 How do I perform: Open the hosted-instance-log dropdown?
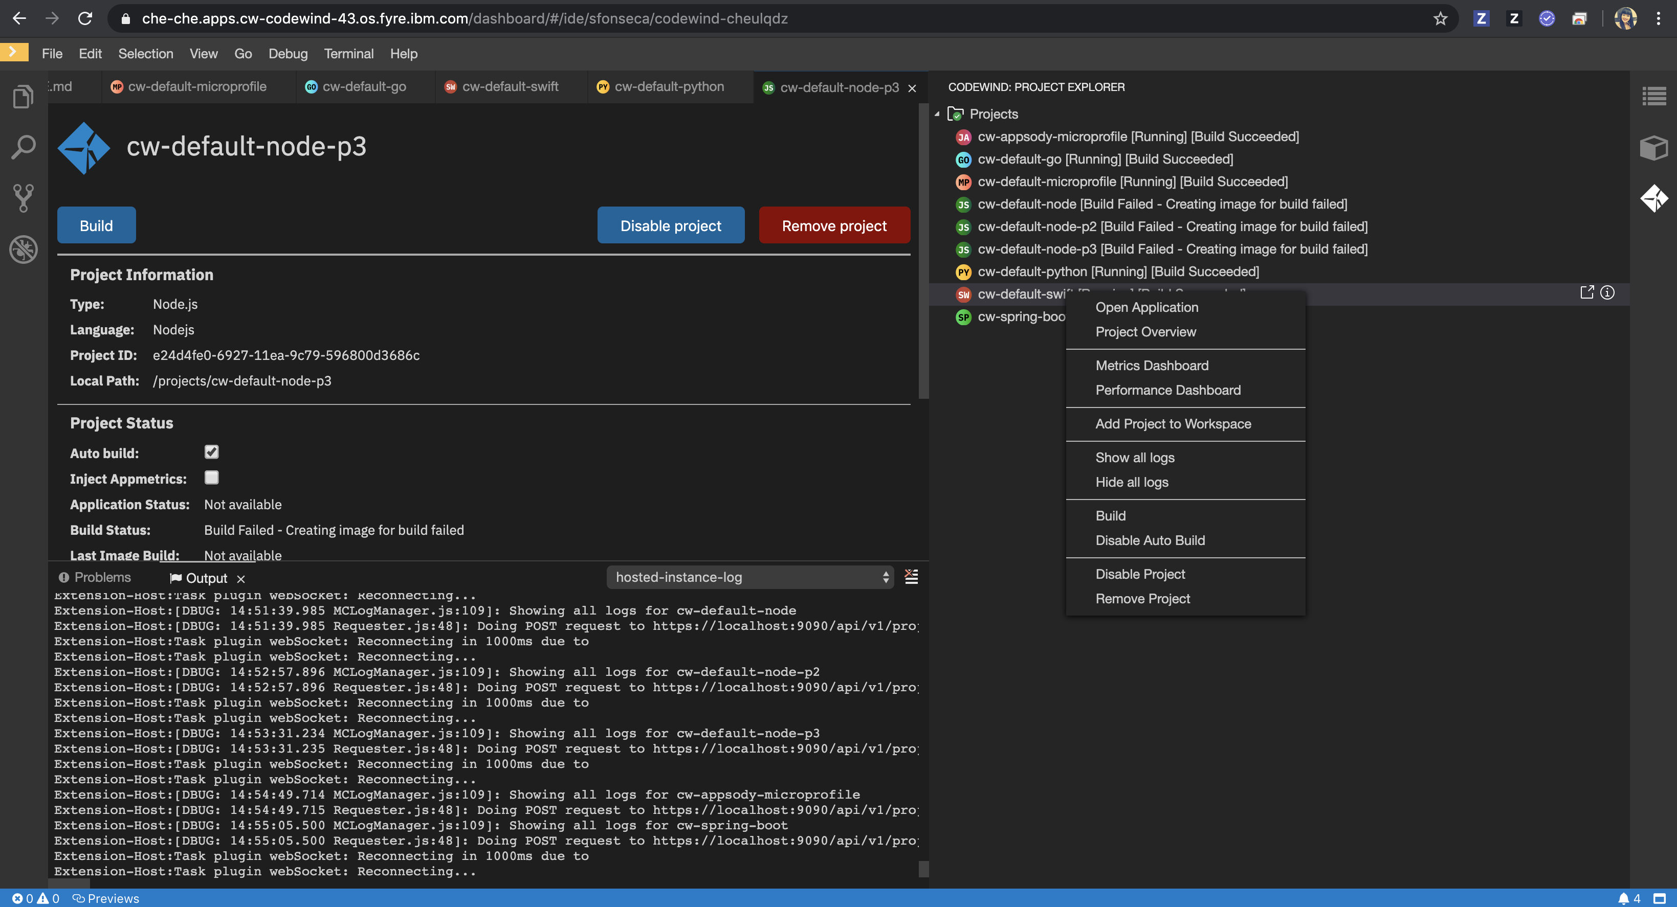pos(749,577)
